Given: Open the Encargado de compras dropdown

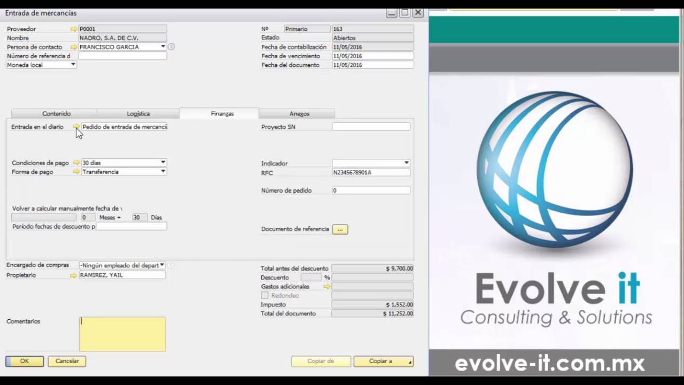Looking at the screenshot, I should tap(162, 265).
